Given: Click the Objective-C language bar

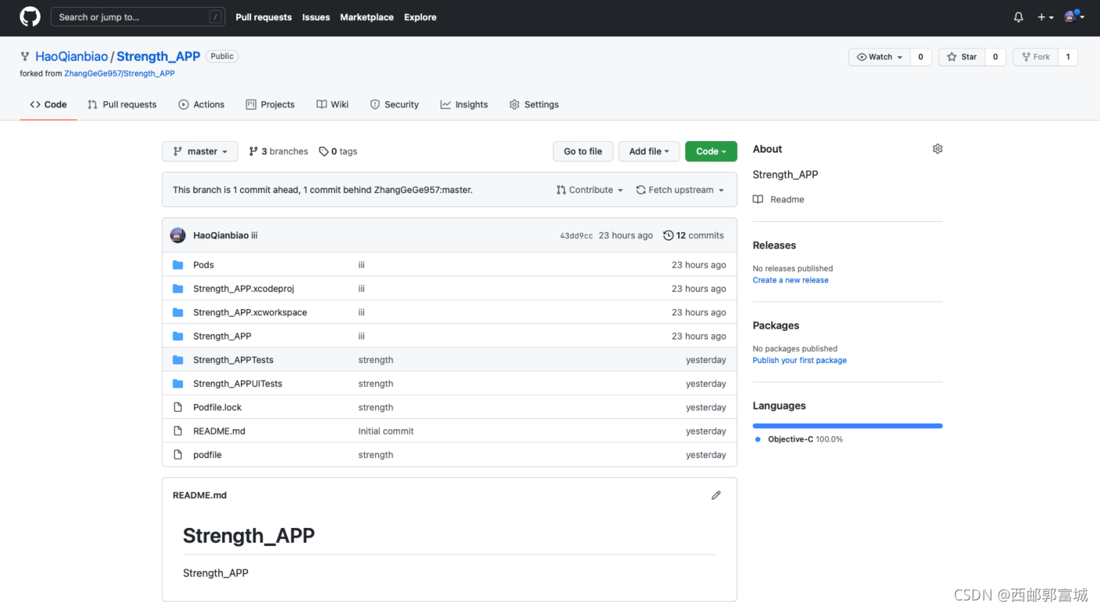Looking at the screenshot, I should [x=847, y=426].
